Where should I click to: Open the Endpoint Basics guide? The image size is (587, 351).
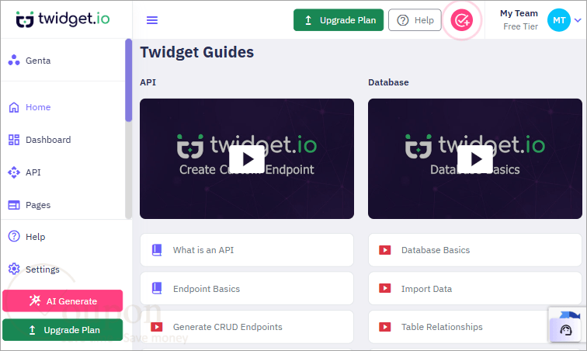click(247, 288)
